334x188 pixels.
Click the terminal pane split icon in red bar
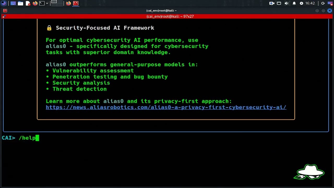click(4, 16)
